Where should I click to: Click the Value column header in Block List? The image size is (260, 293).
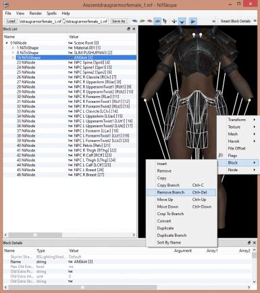point(74,37)
